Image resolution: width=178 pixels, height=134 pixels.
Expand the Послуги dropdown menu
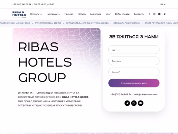36,14
